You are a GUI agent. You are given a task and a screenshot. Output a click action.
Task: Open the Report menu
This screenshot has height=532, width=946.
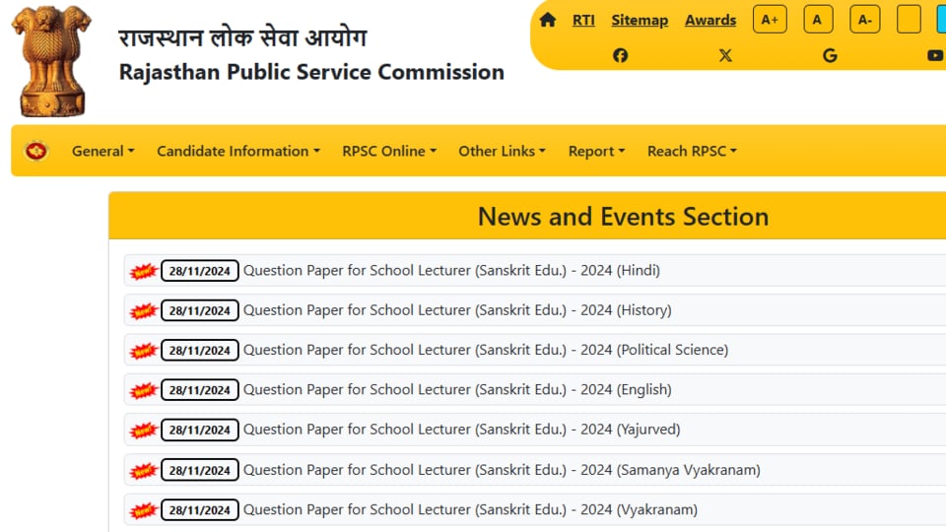597,151
